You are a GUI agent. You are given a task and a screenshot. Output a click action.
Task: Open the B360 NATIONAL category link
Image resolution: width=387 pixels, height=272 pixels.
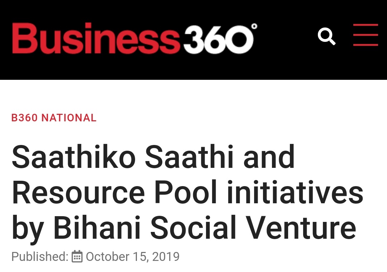point(54,118)
